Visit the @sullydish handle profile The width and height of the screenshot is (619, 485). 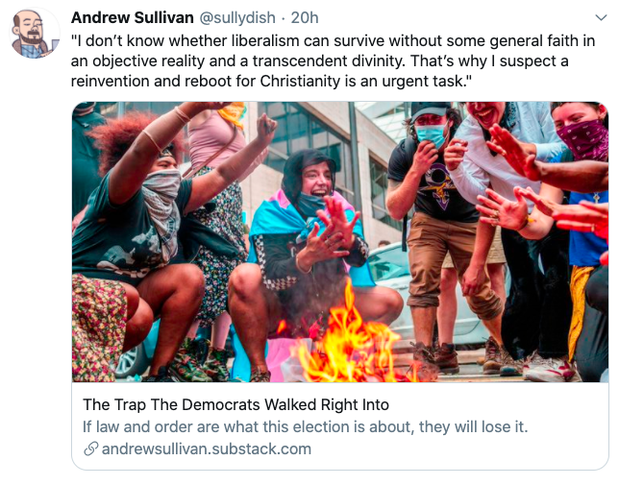pyautogui.click(x=237, y=17)
